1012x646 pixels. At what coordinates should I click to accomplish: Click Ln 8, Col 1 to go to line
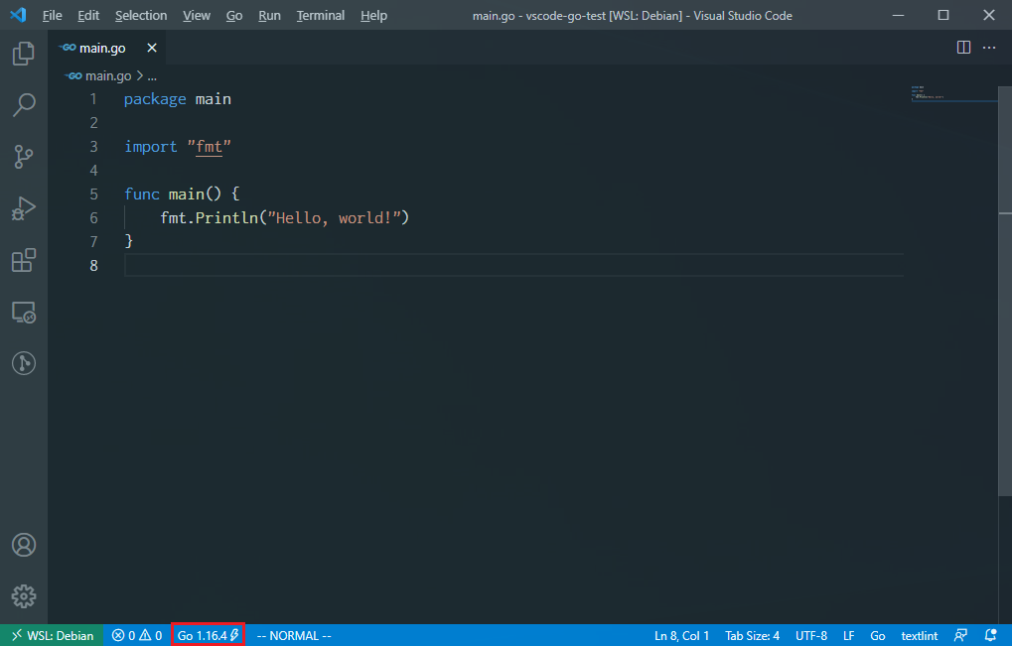point(681,635)
